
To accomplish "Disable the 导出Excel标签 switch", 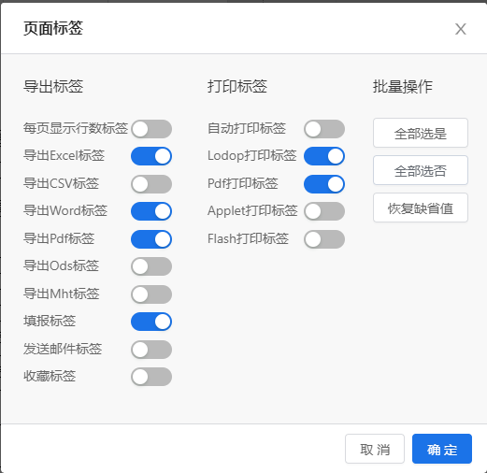I will coord(151,156).
